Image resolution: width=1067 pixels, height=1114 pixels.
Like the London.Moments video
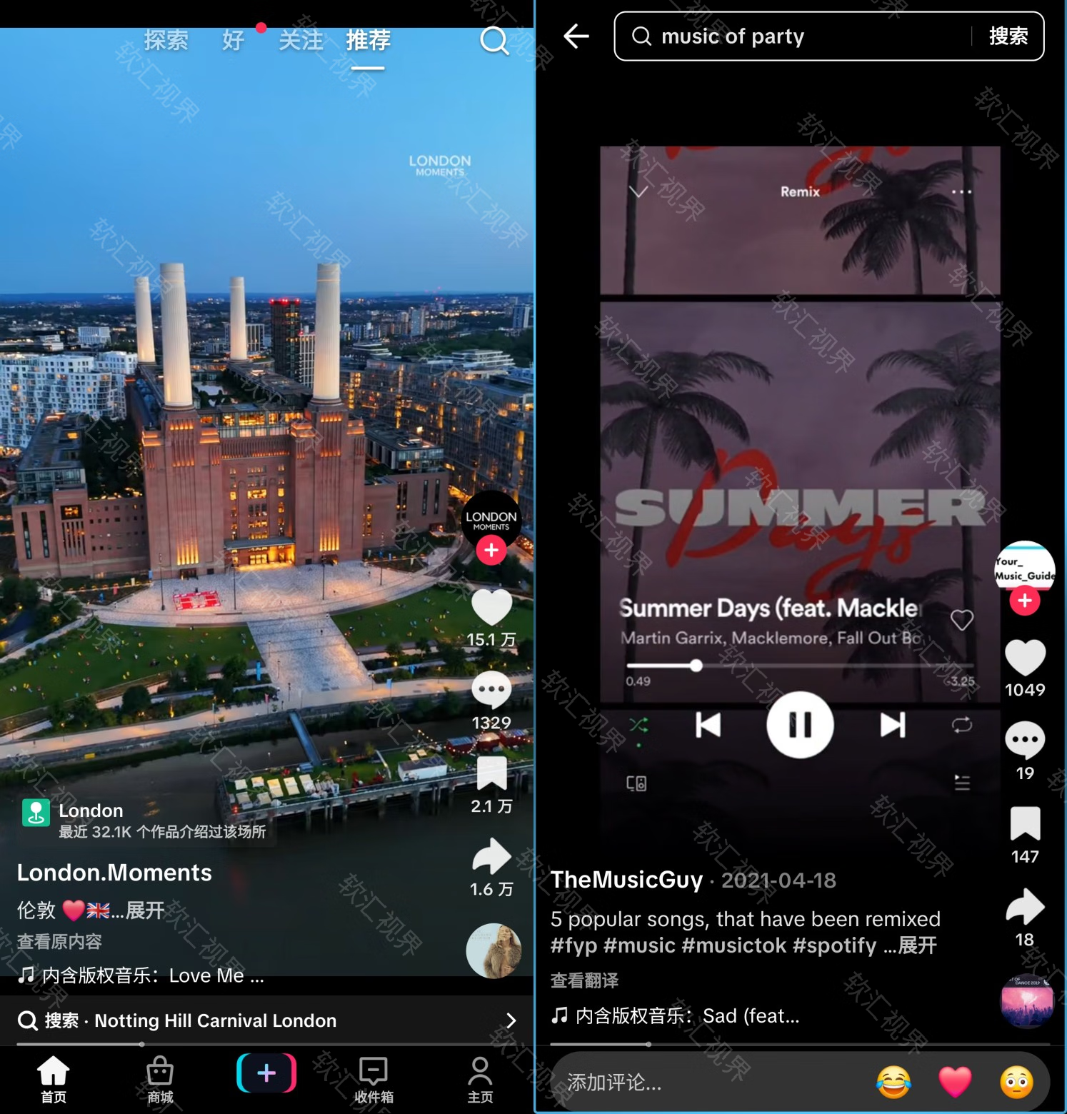(491, 607)
